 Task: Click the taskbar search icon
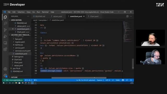[7, 83]
